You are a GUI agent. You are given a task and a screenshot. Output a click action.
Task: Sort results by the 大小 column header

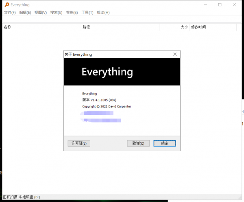click(175, 27)
